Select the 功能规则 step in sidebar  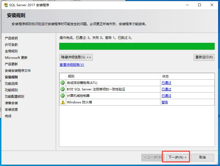point(11,90)
